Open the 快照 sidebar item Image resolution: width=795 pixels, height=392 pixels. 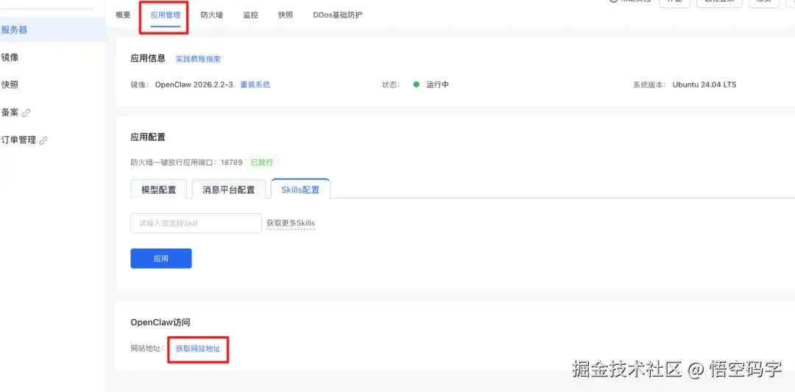pos(10,85)
